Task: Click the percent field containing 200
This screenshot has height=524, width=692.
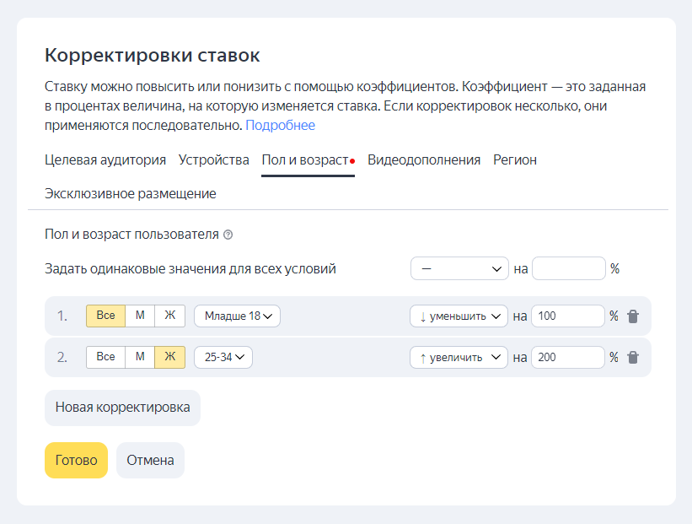Action: click(567, 357)
